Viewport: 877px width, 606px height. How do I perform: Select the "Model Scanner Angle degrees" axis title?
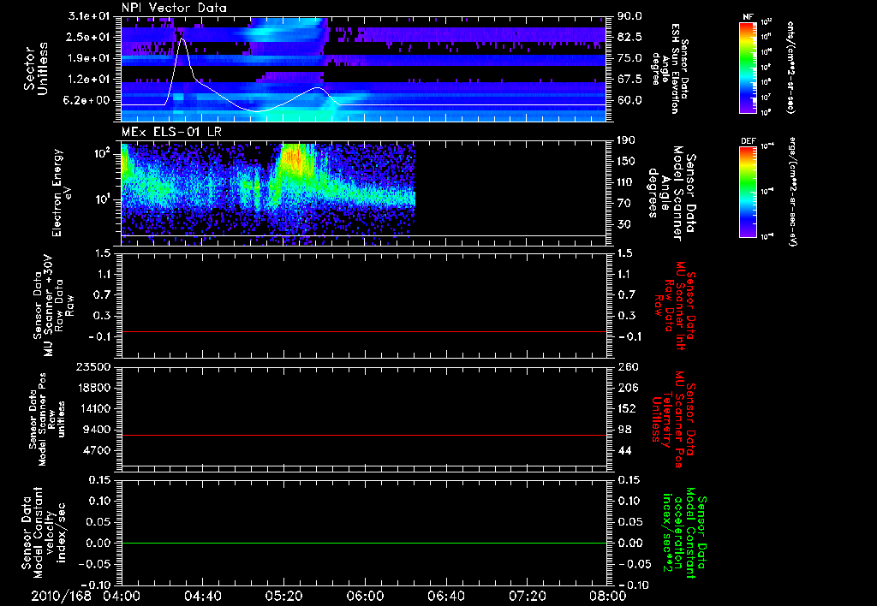pyautogui.click(x=671, y=193)
